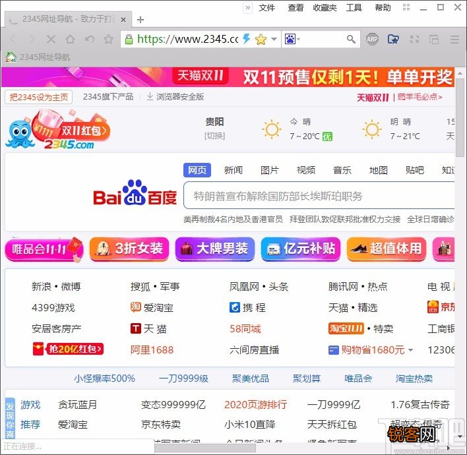Image resolution: width=467 pixels, height=455 pixels.
Task: Stop page loading with X icon
Action: click(x=51, y=39)
